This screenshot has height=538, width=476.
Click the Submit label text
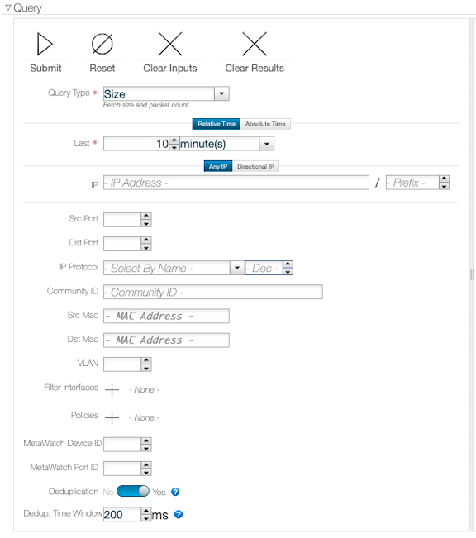pyautogui.click(x=45, y=68)
